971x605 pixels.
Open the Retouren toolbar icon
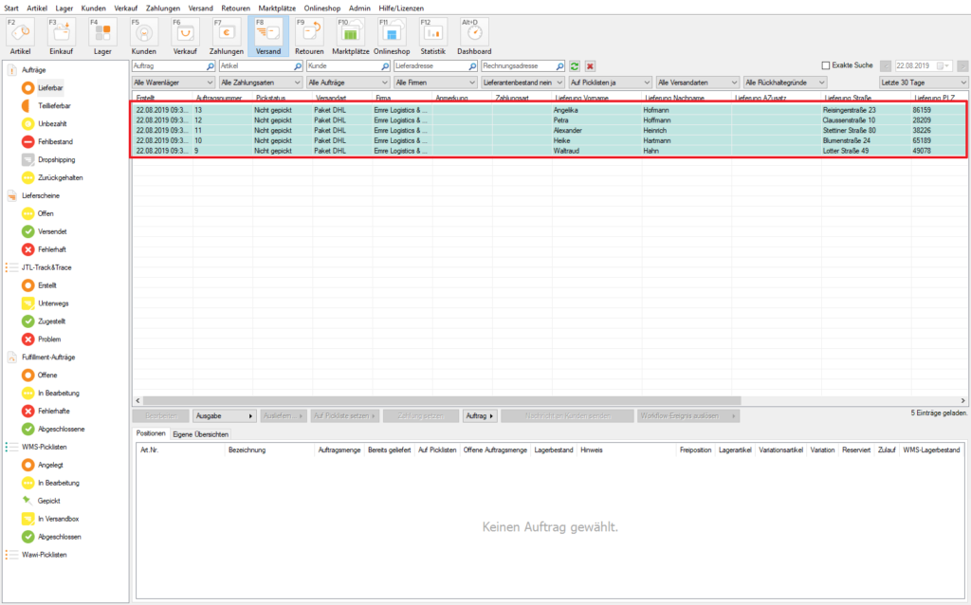coord(309,34)
